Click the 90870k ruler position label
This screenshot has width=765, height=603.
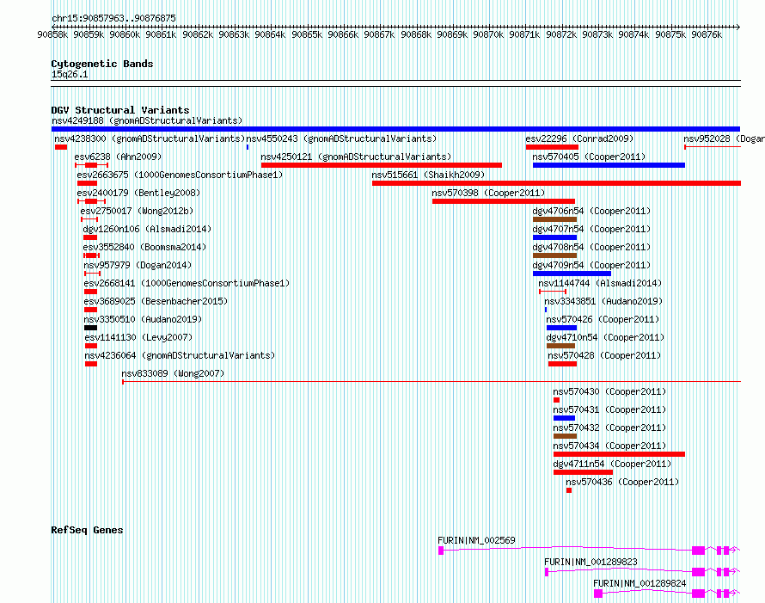pyautogui.click(x=488, y=34)
